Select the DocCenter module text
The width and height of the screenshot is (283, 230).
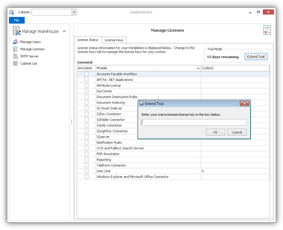[104, 91]
